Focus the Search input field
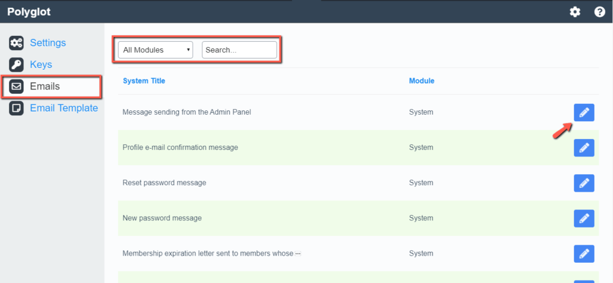The height and width of the screenshot is (283, 613). [239, 50]
